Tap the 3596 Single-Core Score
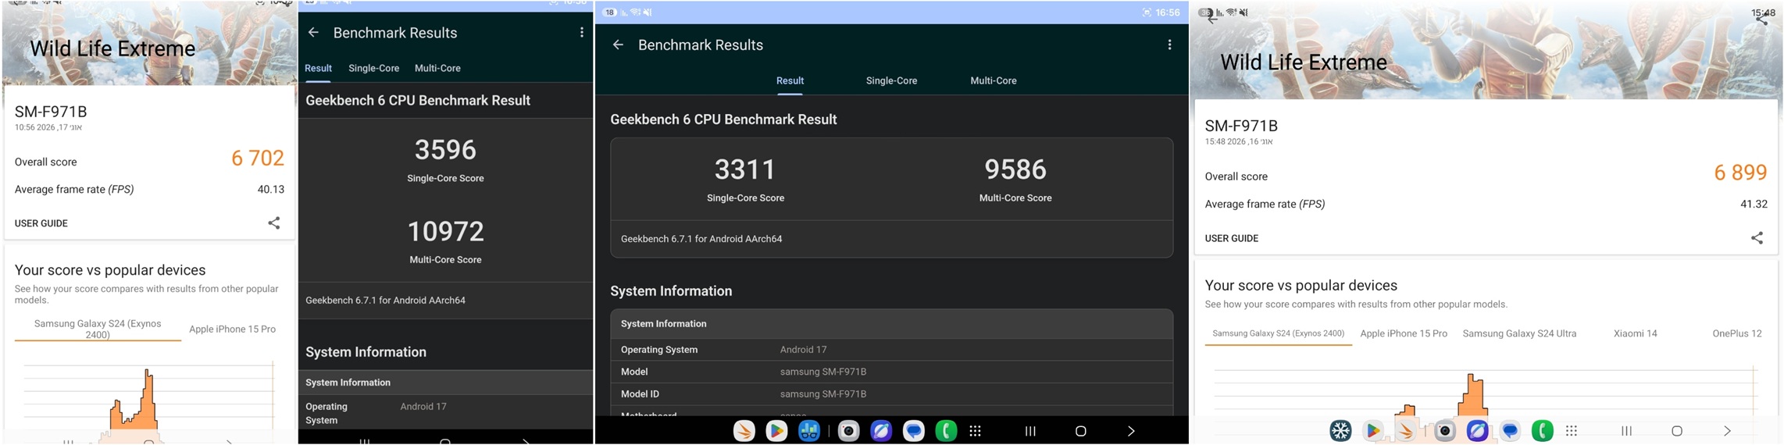Image resolution: width=1784 pixels, height=445 pixels. tap(445, 150)
